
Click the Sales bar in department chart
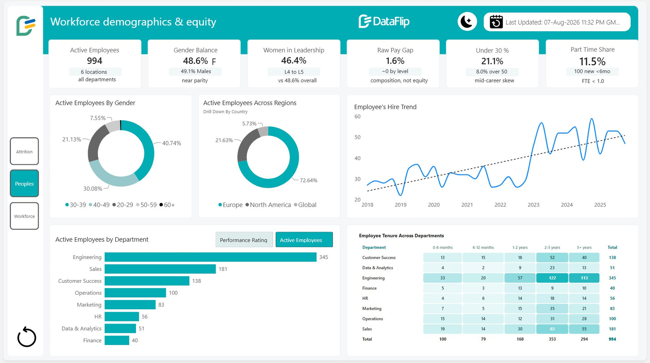coord(160,269)
